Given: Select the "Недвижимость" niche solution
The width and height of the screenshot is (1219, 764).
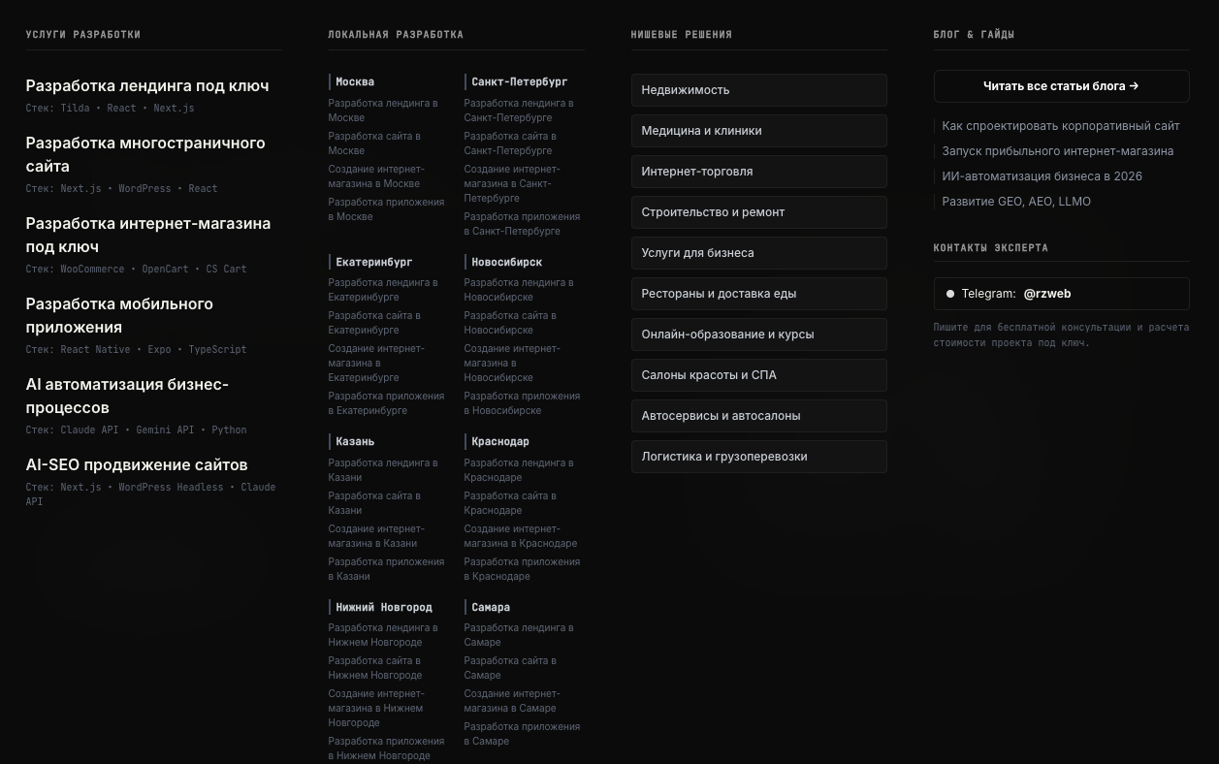Looking at the screenshot, I should 758,90.
